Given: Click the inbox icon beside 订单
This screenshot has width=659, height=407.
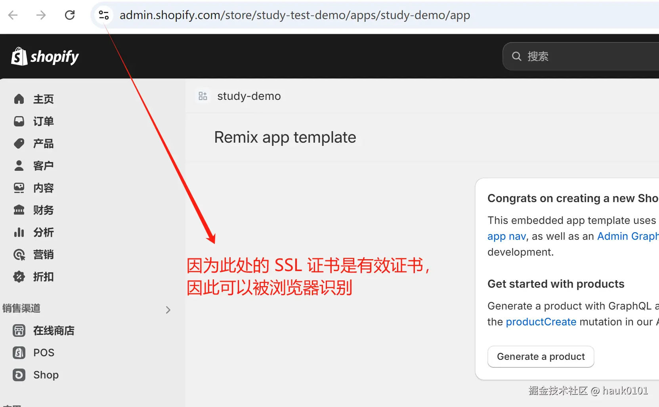Looking at the screenshot, I should click(19, 121).
